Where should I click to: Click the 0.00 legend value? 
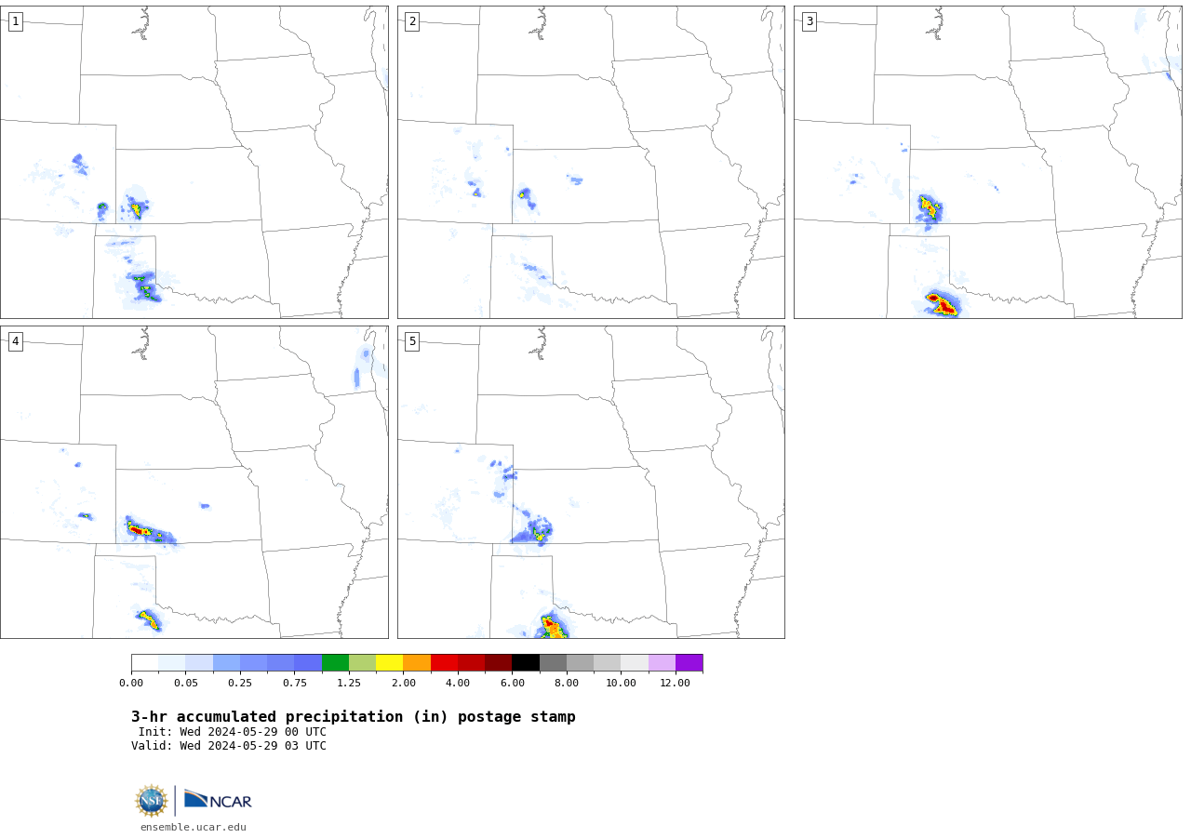(x=131, y=683)
